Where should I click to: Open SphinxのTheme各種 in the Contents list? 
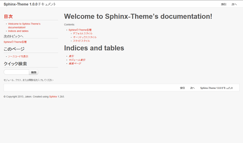pos(80,30)
